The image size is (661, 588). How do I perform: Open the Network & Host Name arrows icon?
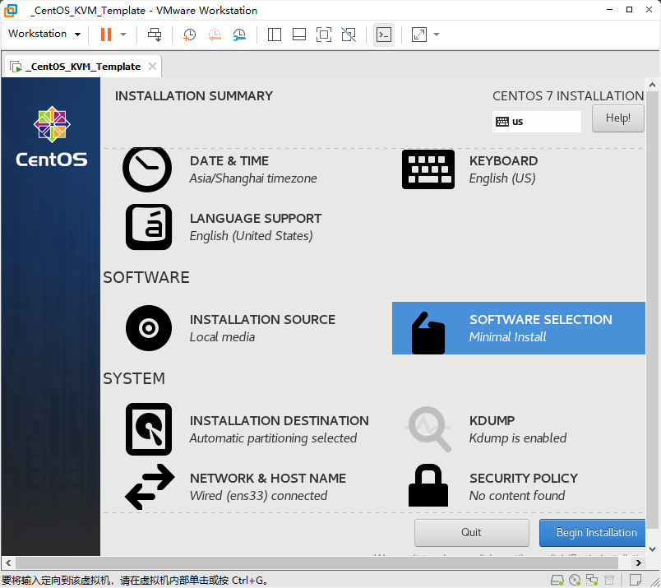pos(150,487)
